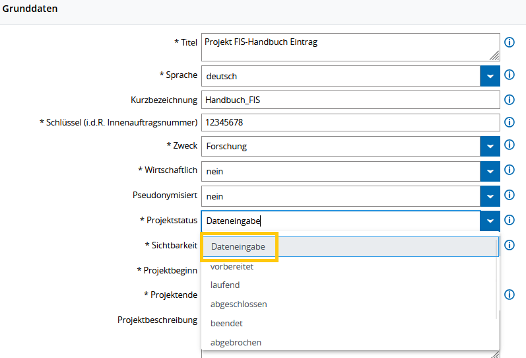Choose 'laufend' in the Projektstatus list
The height and width of the screenshot is (358, 526).
(x=225, y=285)
